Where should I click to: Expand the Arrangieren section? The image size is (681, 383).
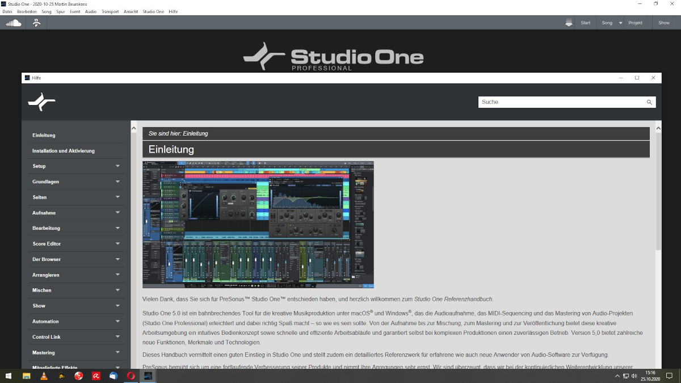117,275
